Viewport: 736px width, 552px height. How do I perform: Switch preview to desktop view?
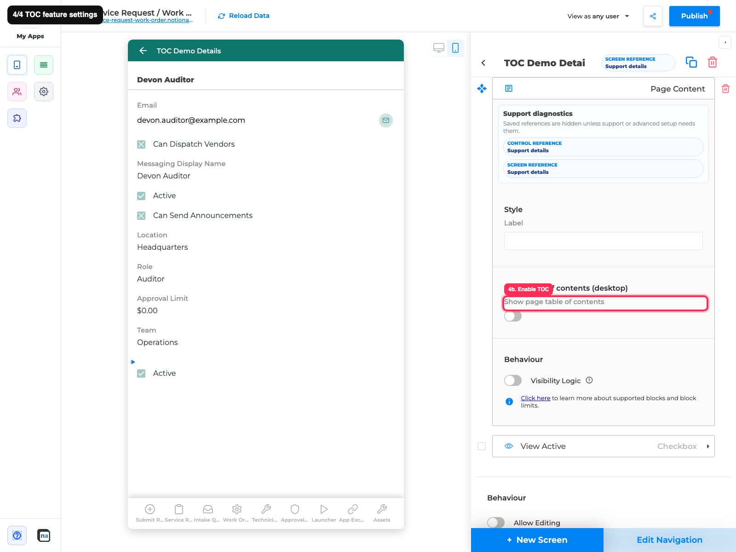[x=439, y=48]
